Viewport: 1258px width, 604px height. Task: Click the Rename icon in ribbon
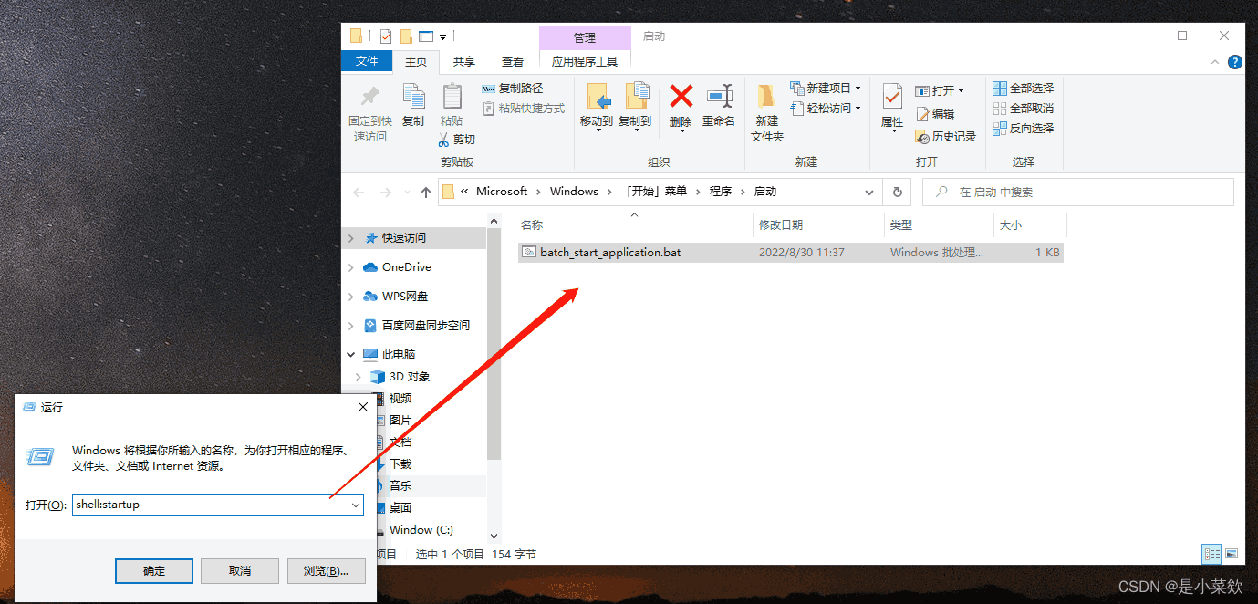coord(719,97)
